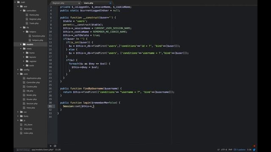Open Router.php in core folder
Viewport: 271px width, 152px height.
click(31, 99)
